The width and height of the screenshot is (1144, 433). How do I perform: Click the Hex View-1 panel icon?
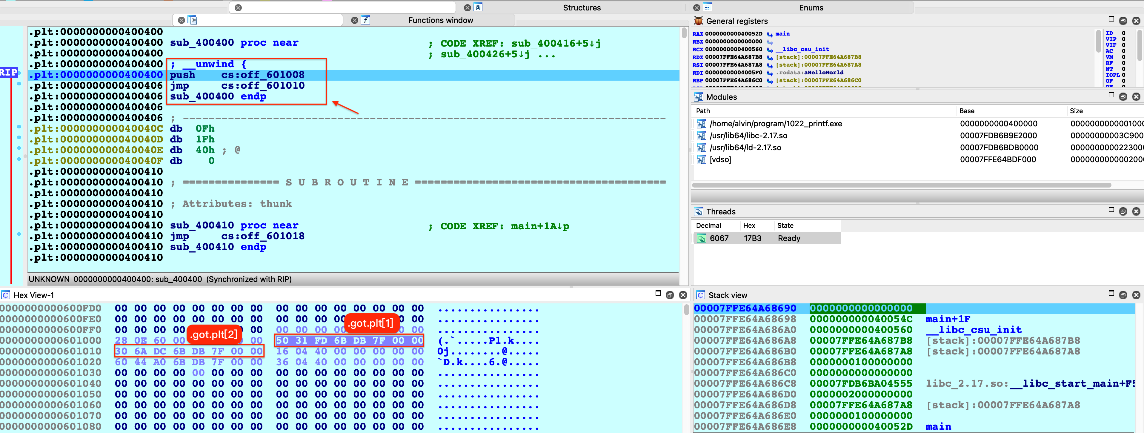[6, 295]
